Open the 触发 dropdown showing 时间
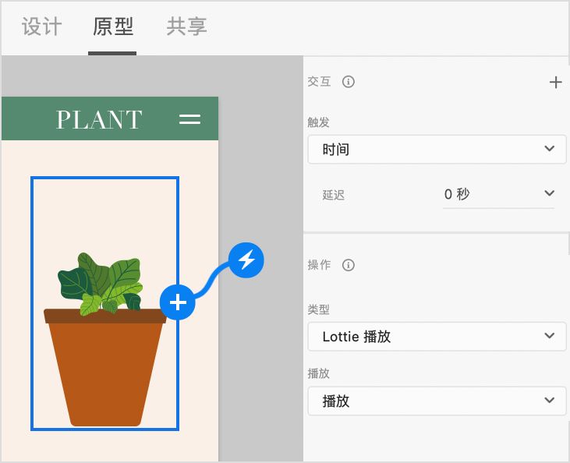Image resolution: width=570 pixels, height=463 pixels. [437, 150]
